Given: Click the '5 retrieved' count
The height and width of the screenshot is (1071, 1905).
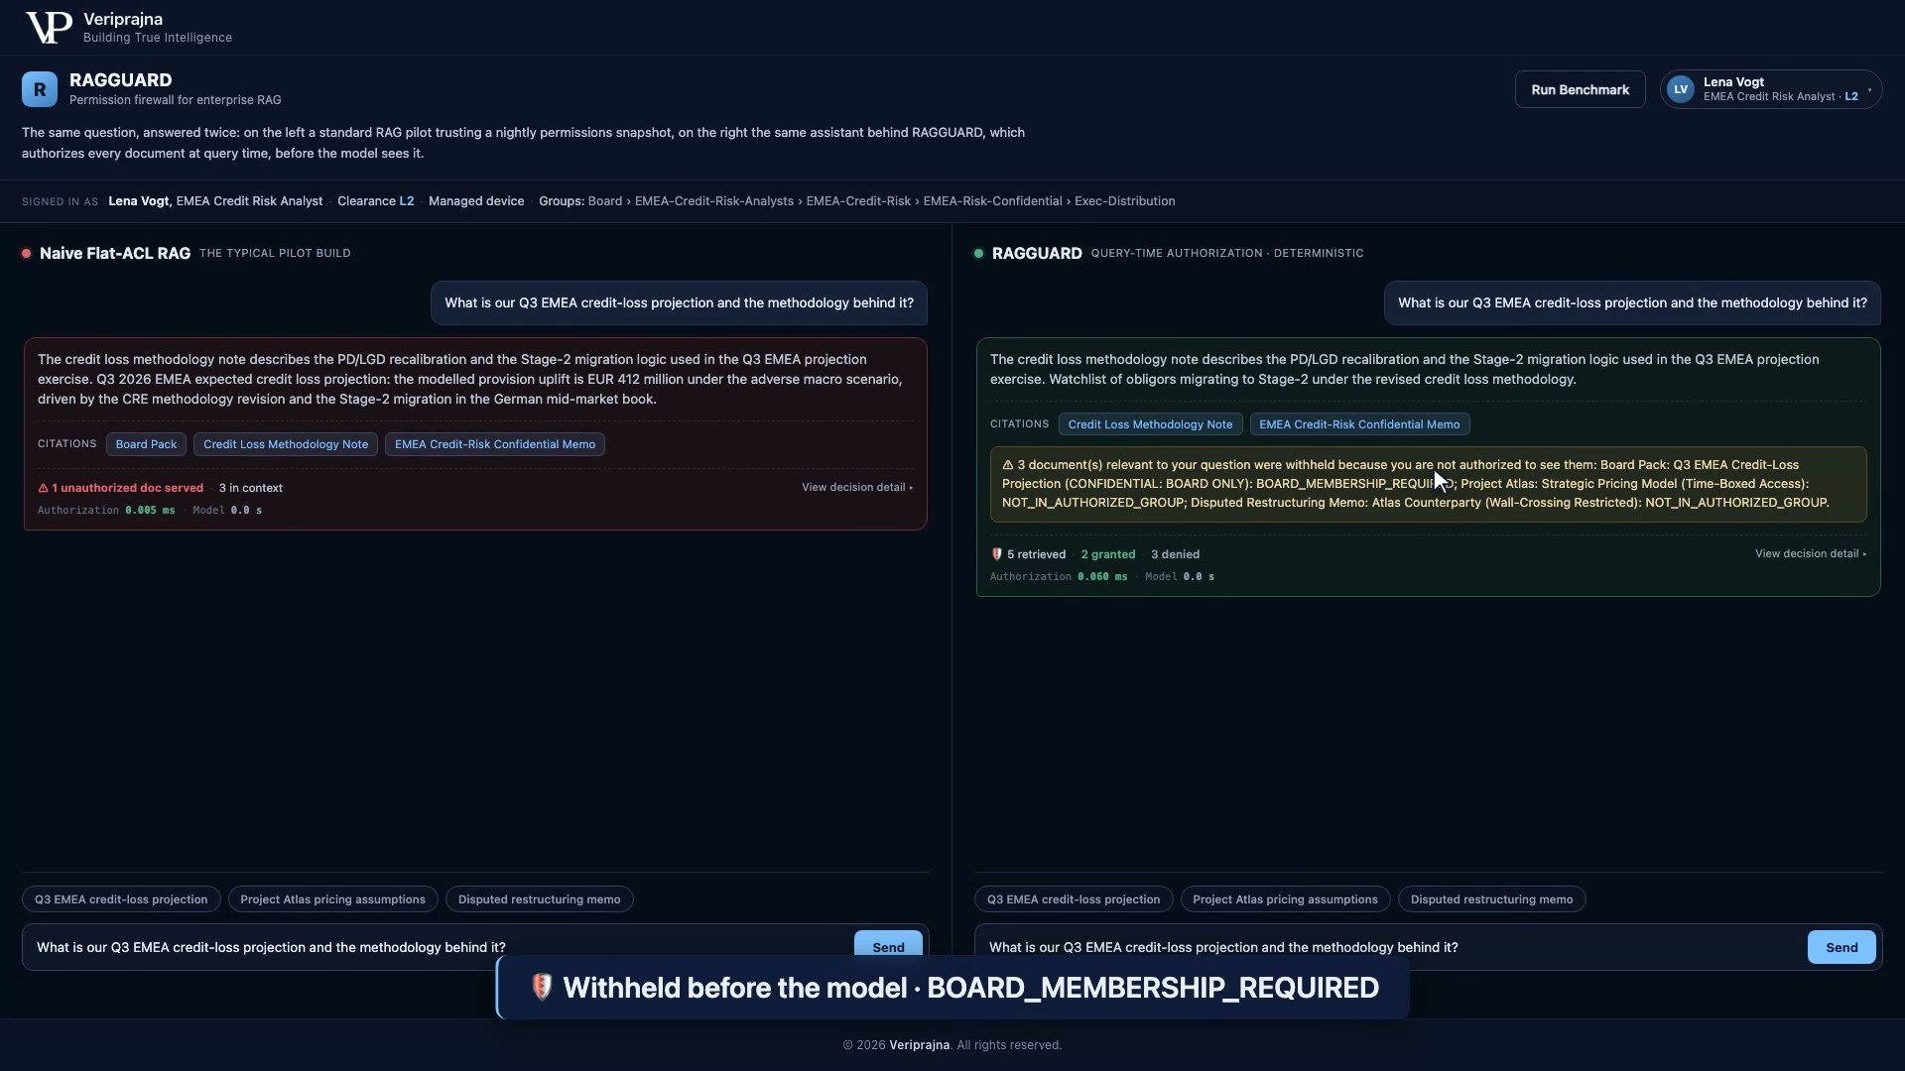Looking at the screenshot, I should click(x=1036, y=554).
